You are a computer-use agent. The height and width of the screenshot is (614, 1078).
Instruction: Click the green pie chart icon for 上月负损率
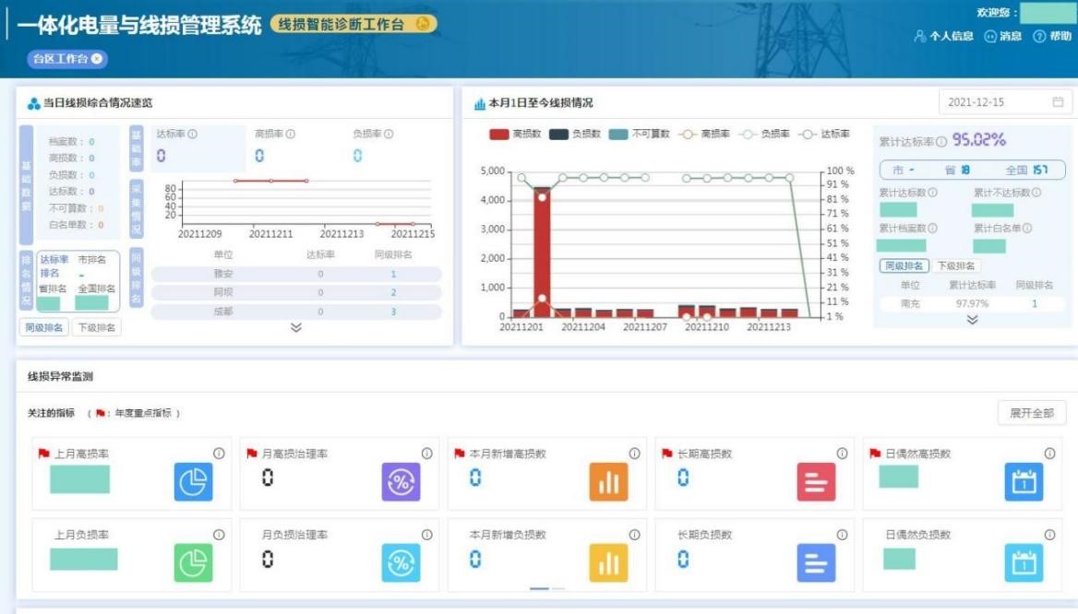coord(193,562)
